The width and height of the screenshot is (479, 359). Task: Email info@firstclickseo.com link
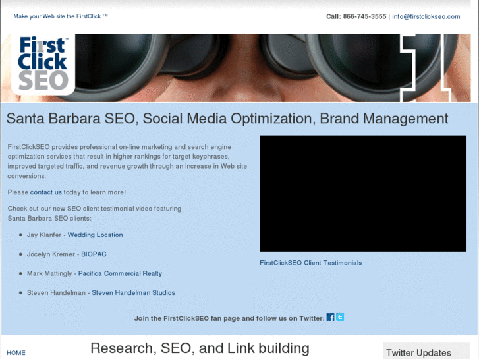pos(426,16)
